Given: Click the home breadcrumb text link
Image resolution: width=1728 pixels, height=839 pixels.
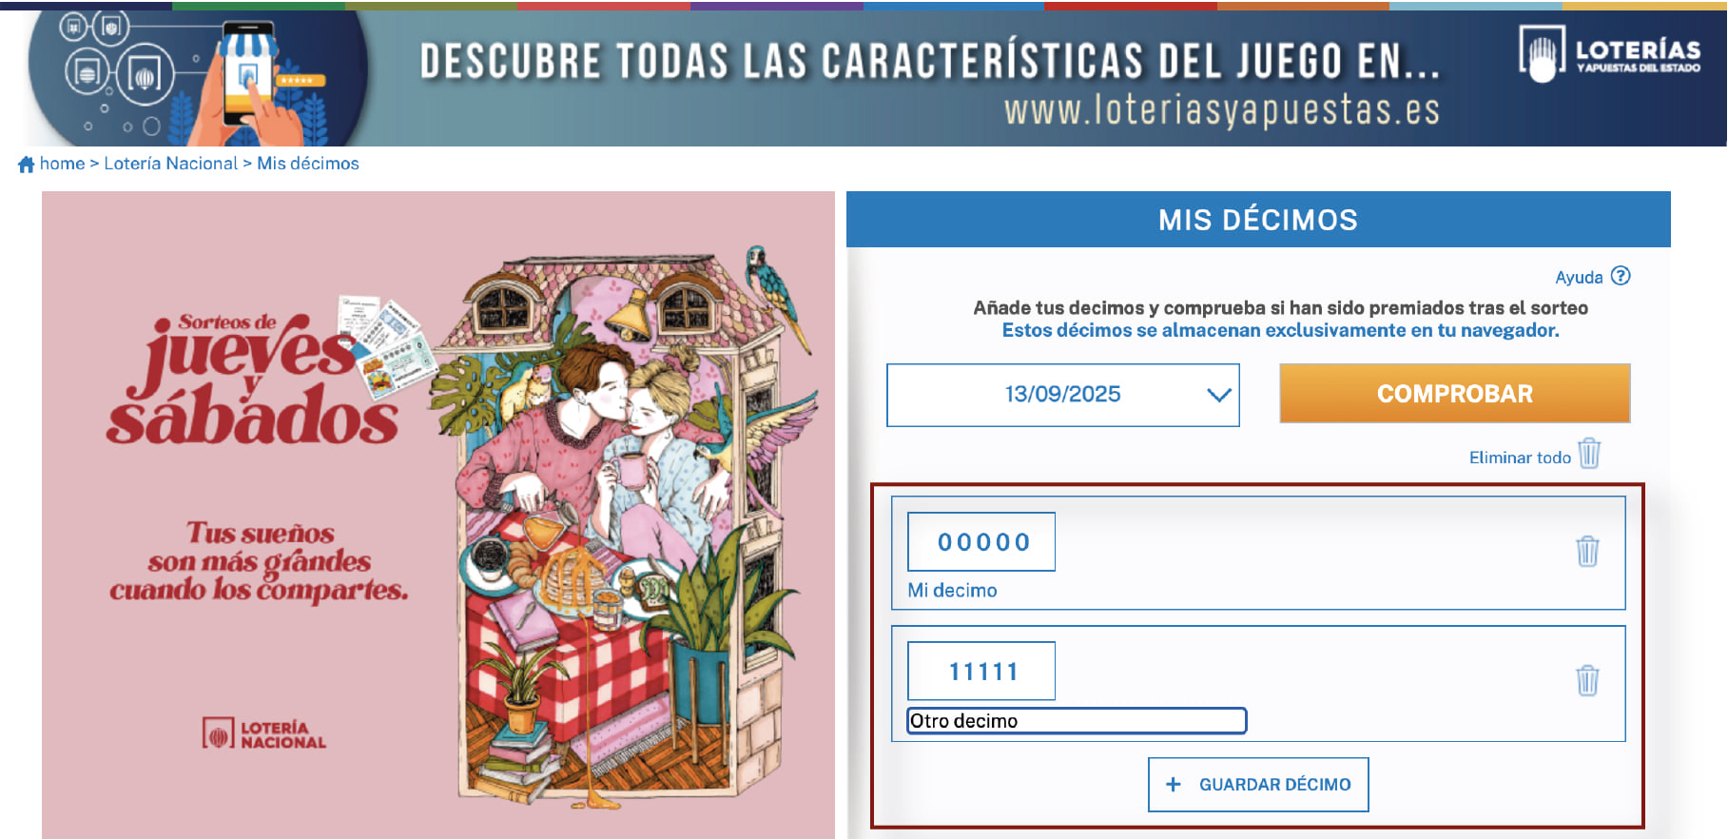Looking at the screenshot, I should click(x=62, y=164).
